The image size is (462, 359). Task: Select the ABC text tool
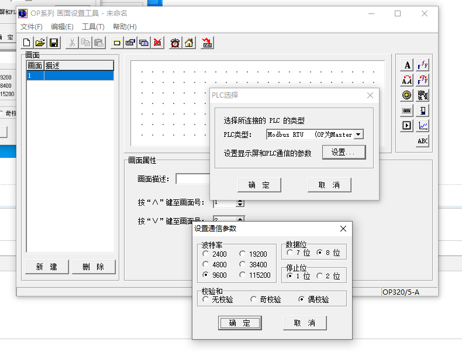tap(422, 141)
